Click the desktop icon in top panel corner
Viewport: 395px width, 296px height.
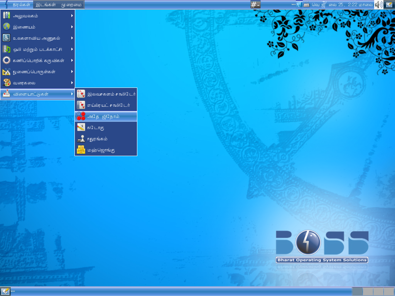389,5
